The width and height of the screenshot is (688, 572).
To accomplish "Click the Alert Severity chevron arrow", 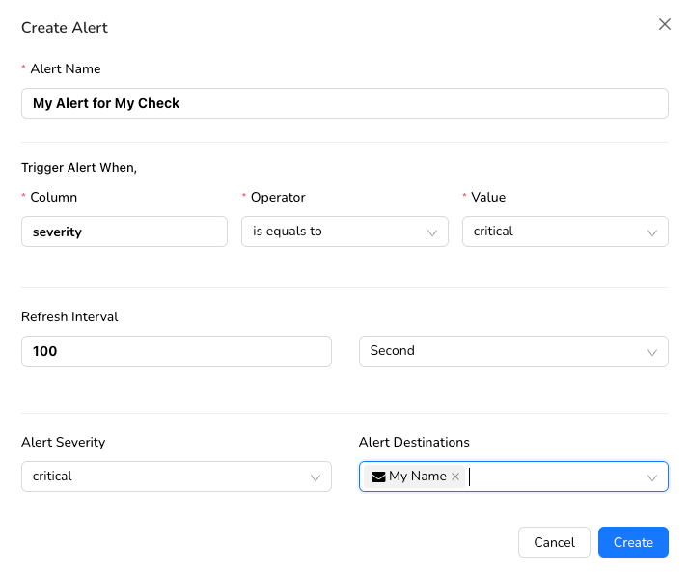I will (316, 477).
